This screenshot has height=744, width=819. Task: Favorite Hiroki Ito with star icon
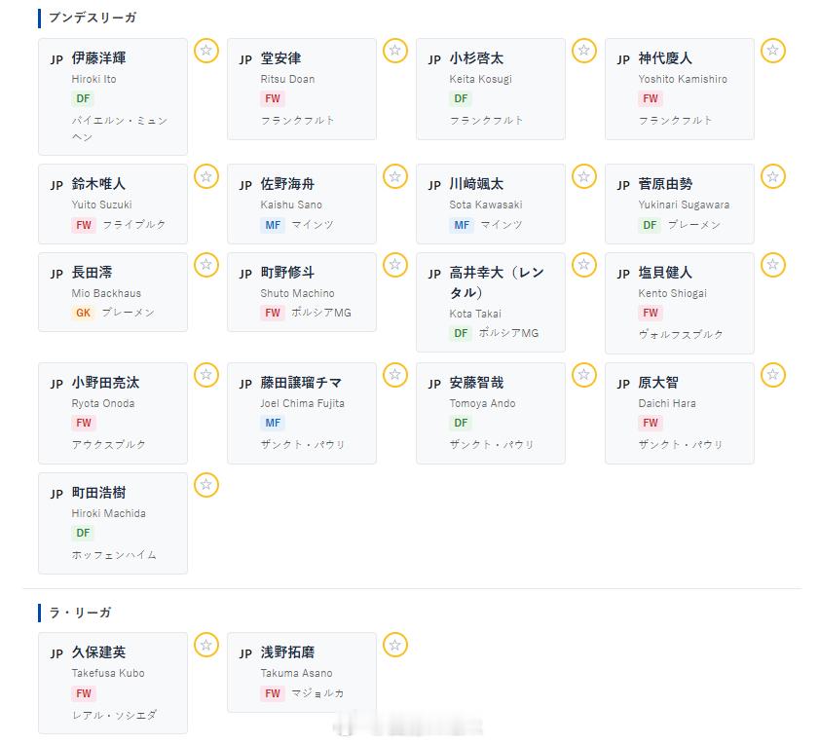point(206,51)
